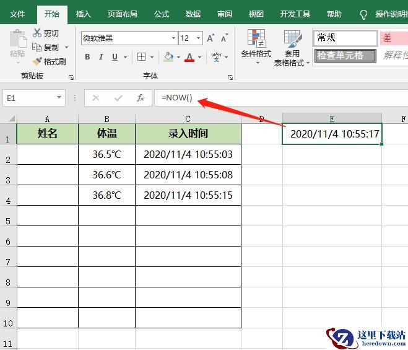Viewport: 408px width, 350px height.
Task: Click the select-all corner triangle
Action: point(11,119)
